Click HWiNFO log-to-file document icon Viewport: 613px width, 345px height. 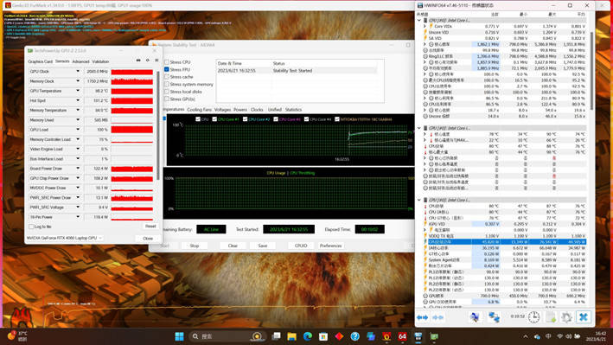click(551, 316)
